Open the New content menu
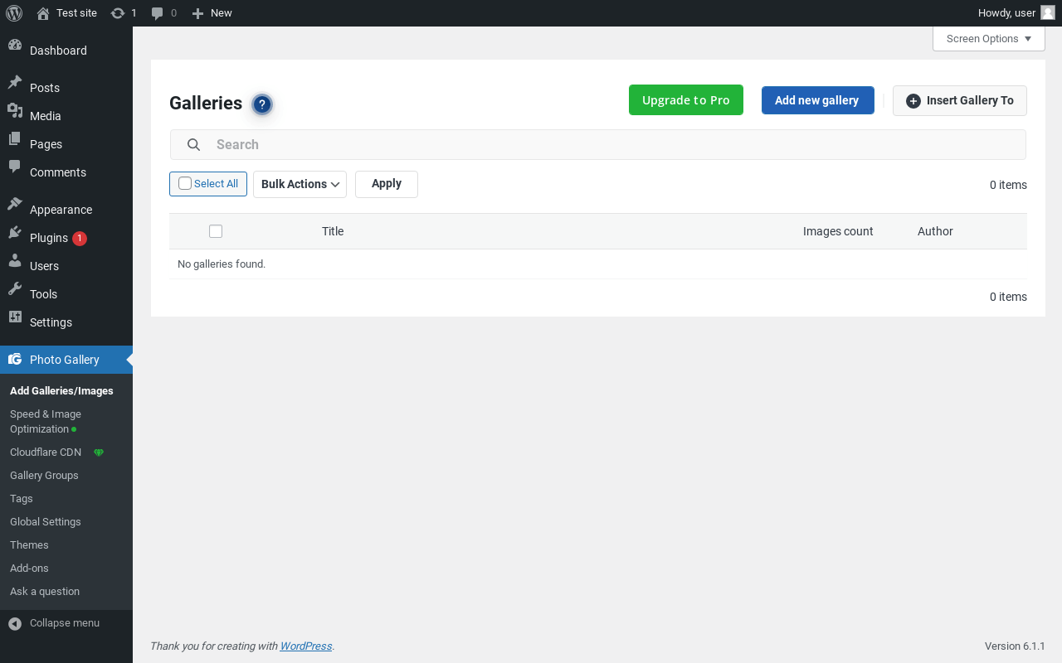This screenshot has width=1062, height=663. coord(212,13)
